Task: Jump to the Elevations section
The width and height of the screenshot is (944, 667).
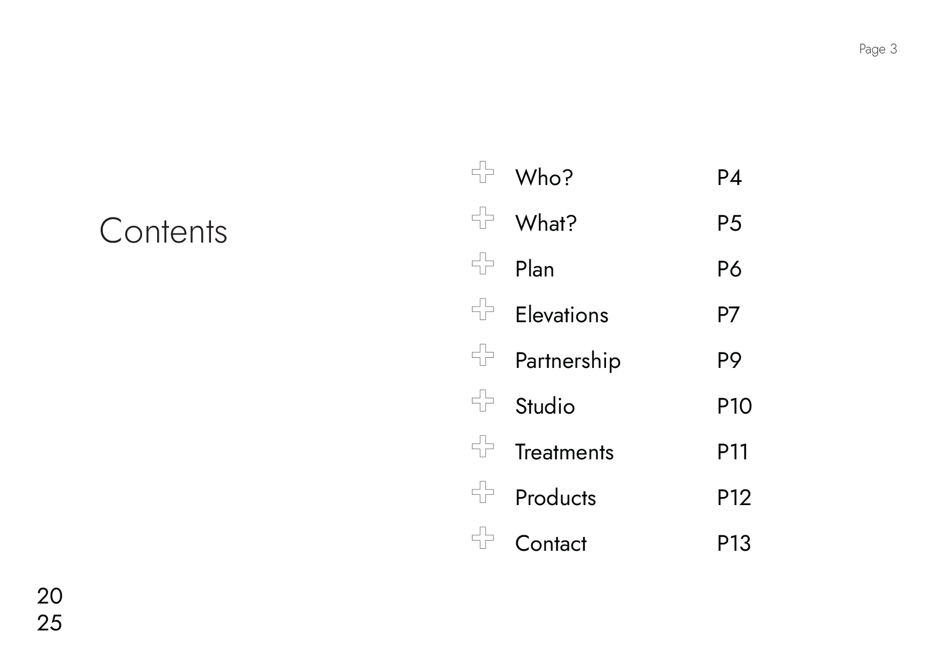Action: tap(561, 315)
